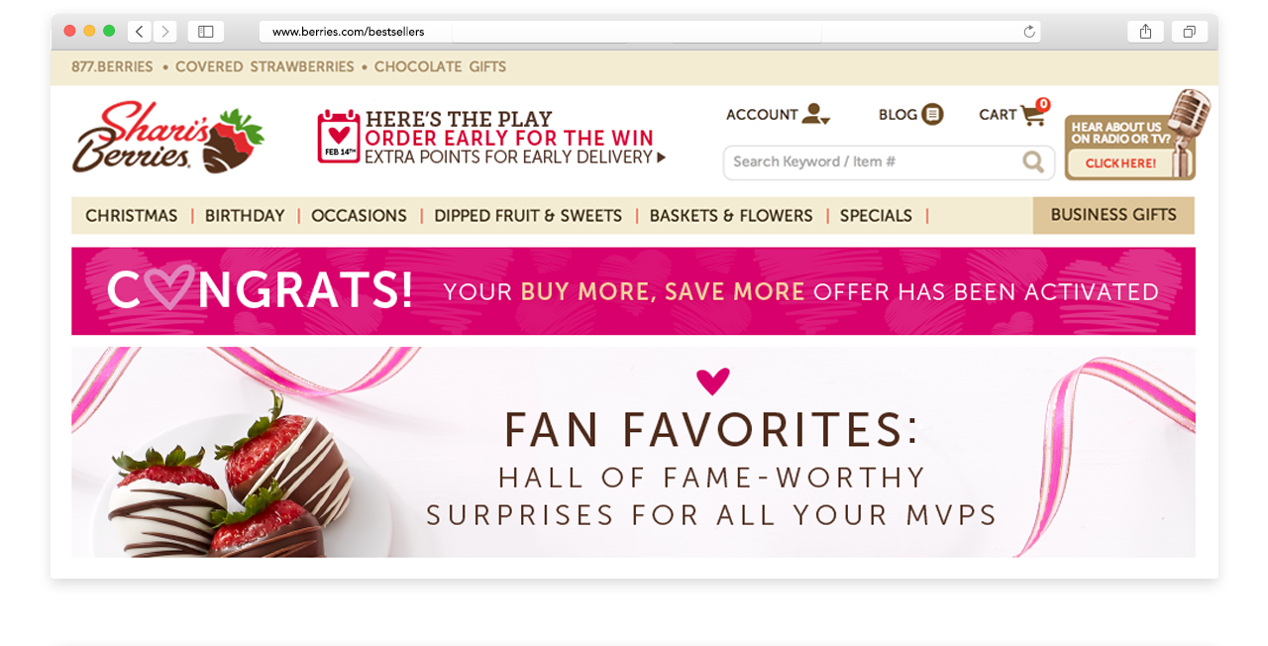Click the Fan Favorites banner image

tap(633, 452)
